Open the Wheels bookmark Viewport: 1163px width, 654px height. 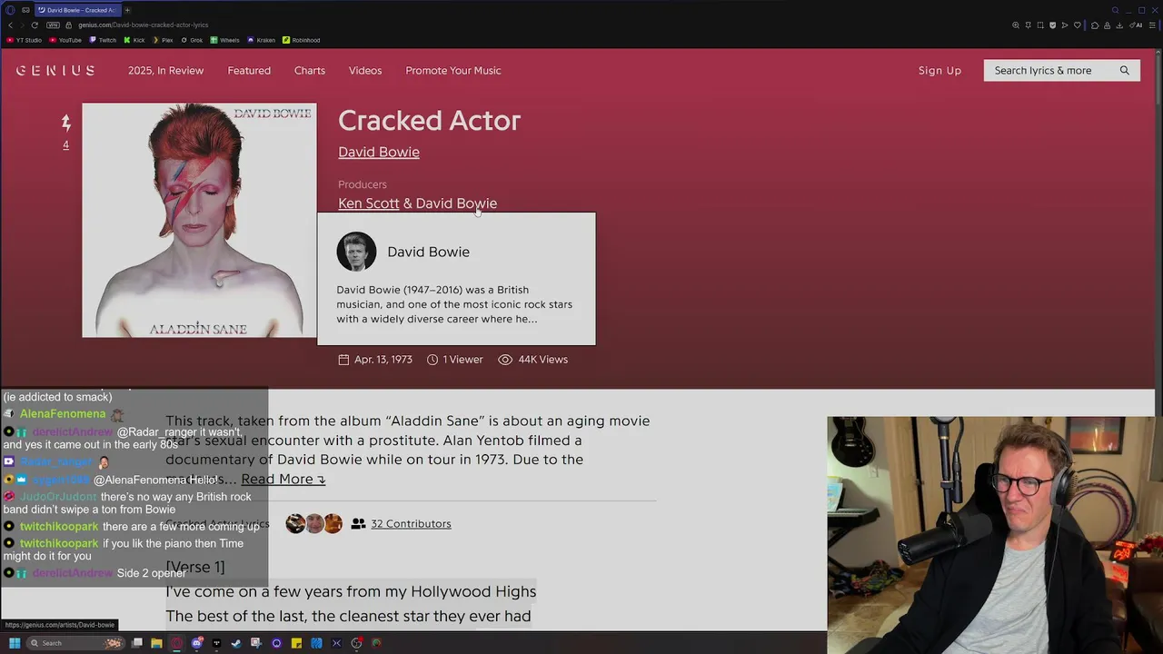point(225,40)
